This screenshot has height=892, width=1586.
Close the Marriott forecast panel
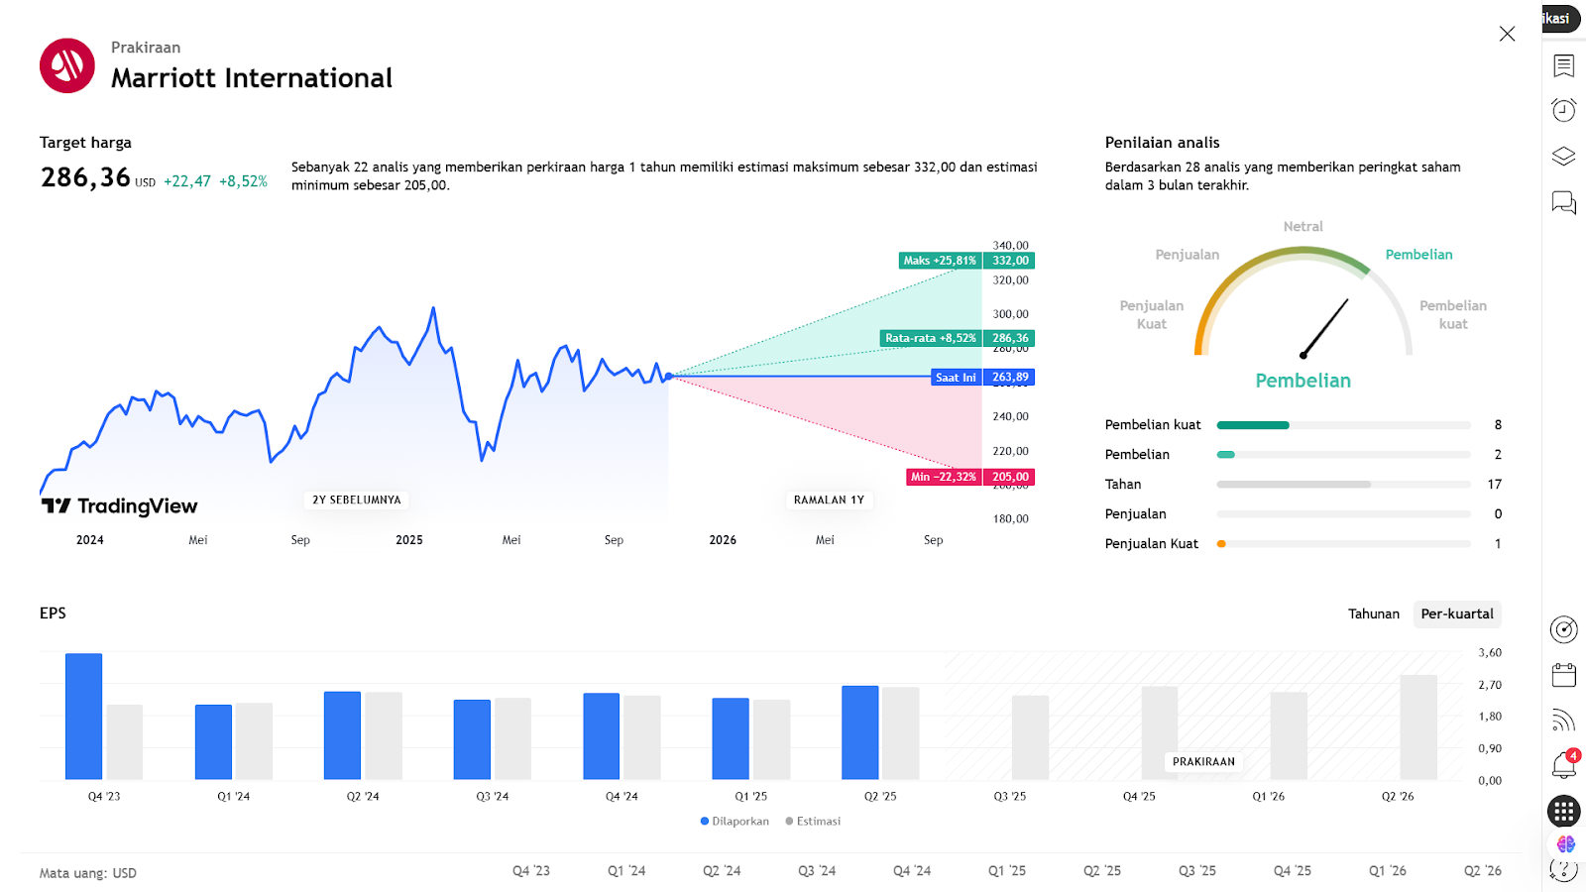coord(1507,34)
